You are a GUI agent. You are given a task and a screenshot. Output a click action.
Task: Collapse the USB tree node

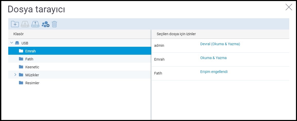(x=11, y=43)
